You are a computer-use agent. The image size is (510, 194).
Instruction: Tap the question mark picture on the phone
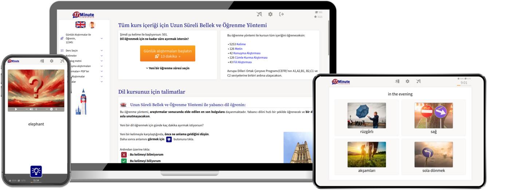(36, 88)
